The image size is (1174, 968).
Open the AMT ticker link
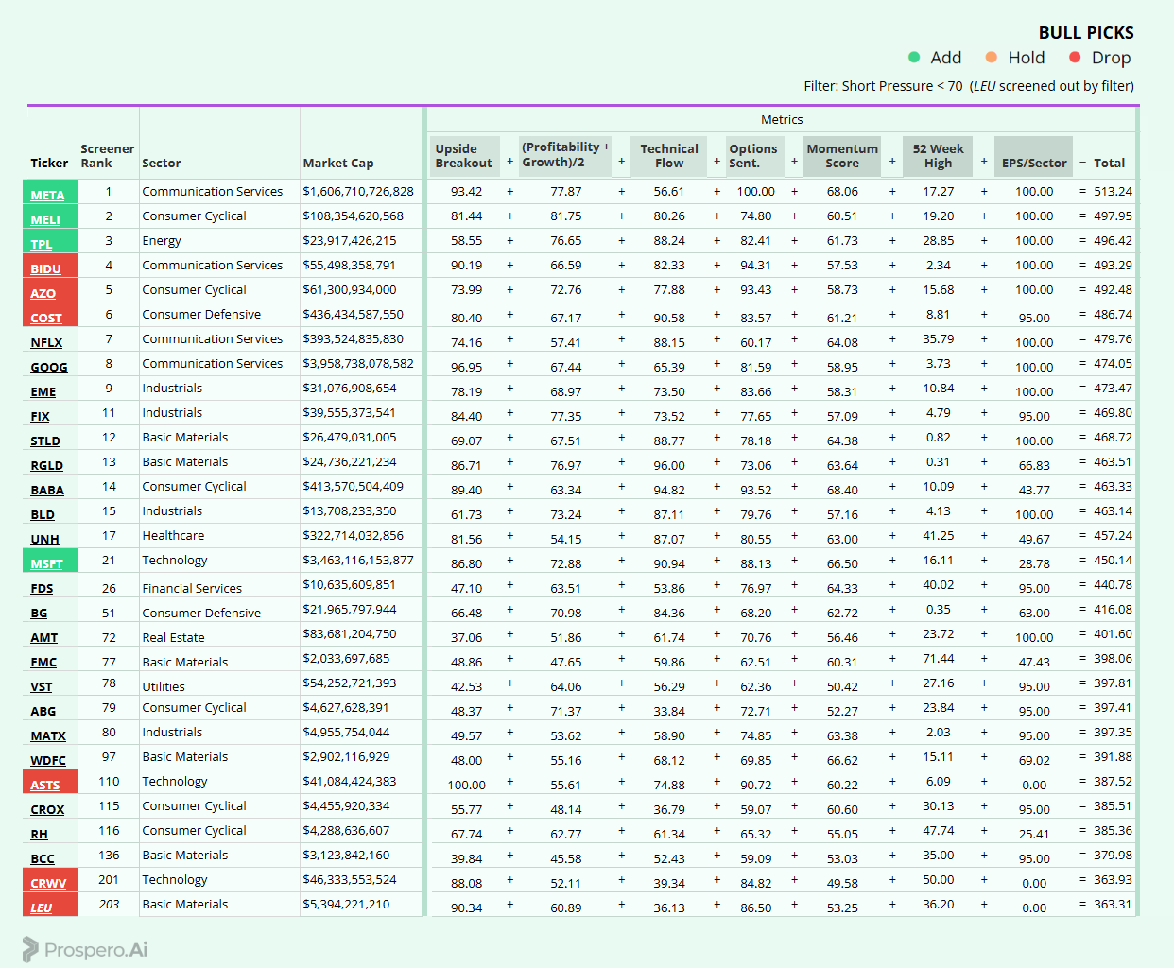pyautogui.click(x=43, y=637)
